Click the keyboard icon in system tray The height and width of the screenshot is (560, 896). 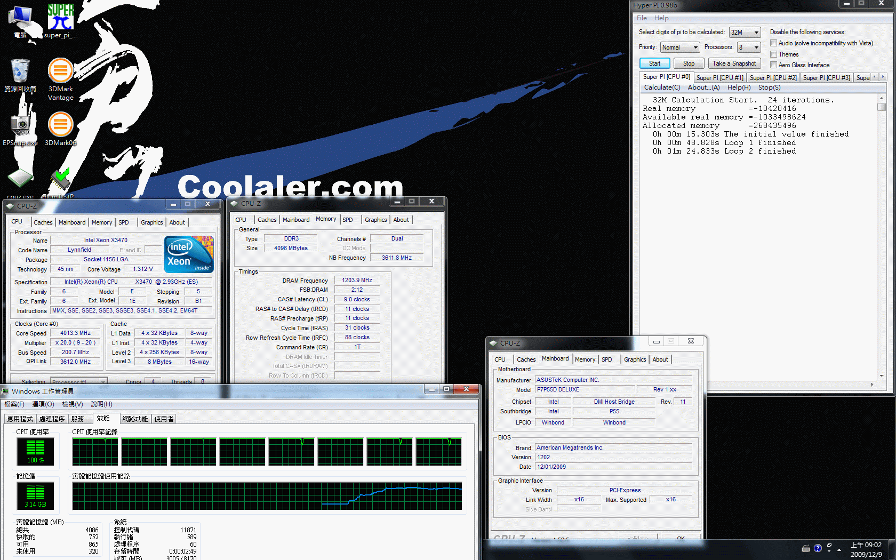click(x=805, y=549)
